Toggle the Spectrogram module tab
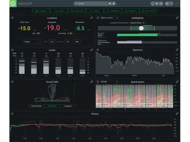The image size is (190, 142). 149,11
